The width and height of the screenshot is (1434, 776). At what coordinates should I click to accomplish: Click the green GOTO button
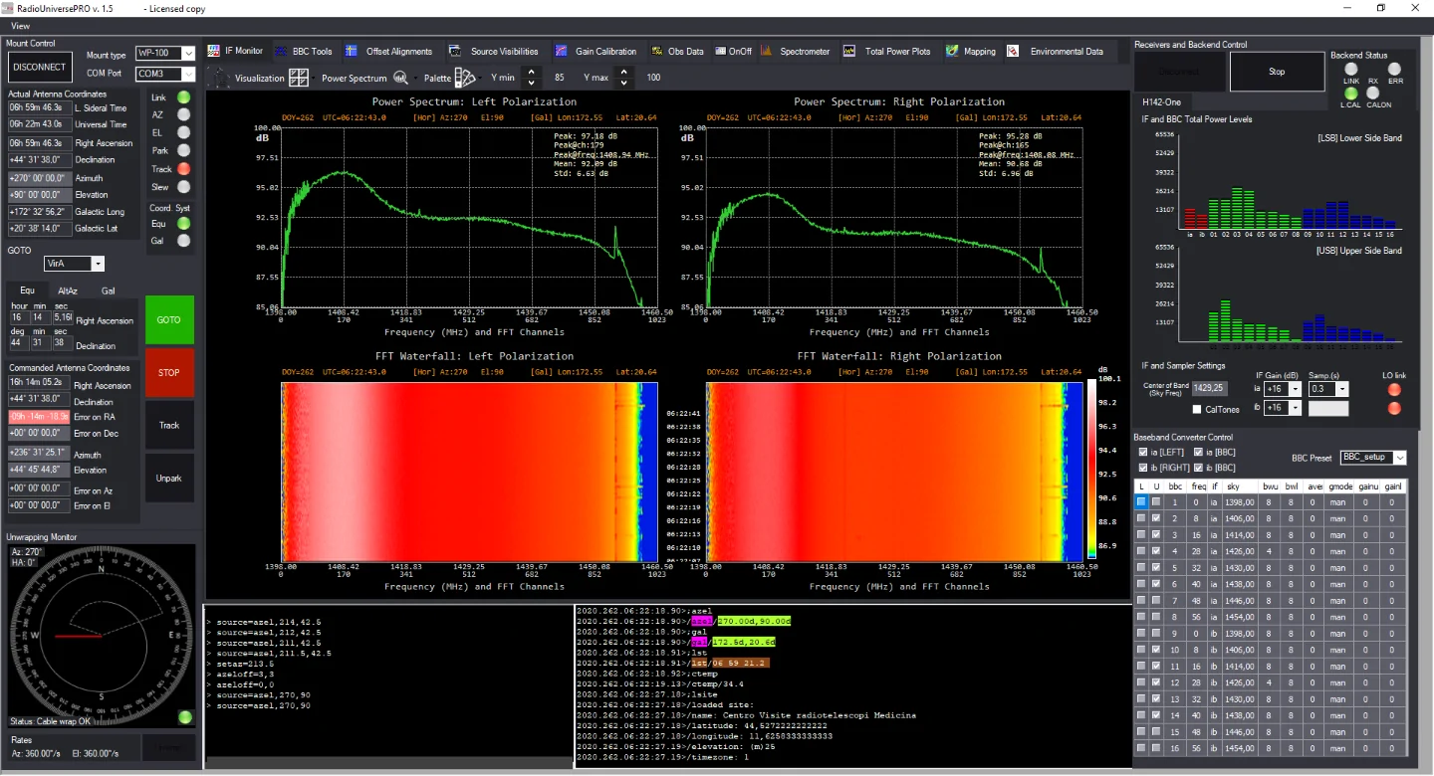coord(169,319)
